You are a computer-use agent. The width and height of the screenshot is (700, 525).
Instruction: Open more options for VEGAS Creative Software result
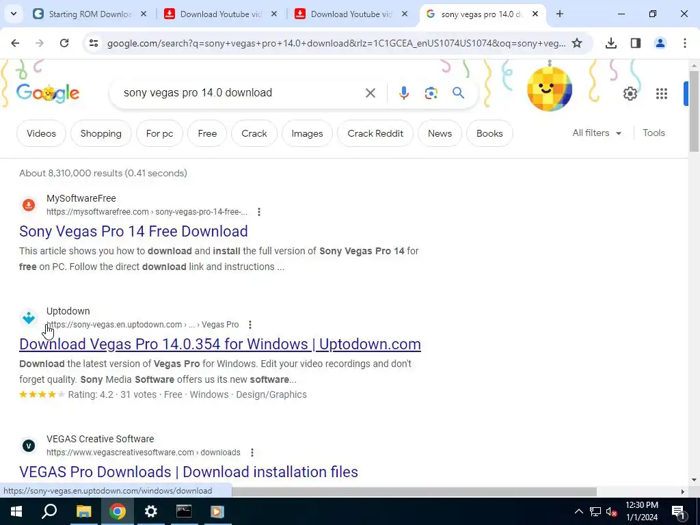[252, 453]
